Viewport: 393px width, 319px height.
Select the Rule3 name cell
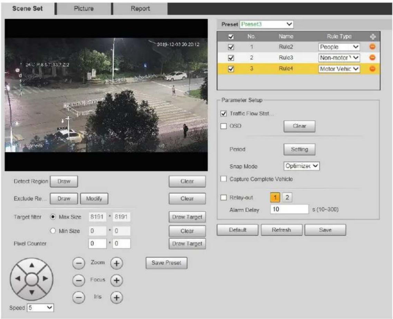pyautogui.click(x=286, y=58)
